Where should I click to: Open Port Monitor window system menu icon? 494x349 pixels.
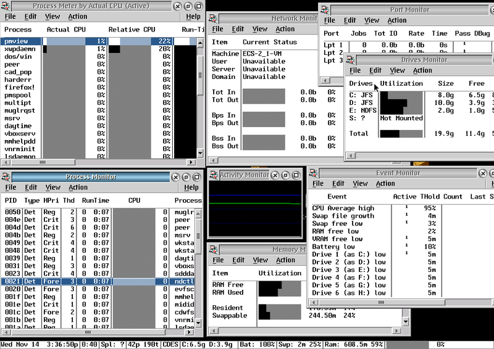pyautogui.click(x=325, y=10)
